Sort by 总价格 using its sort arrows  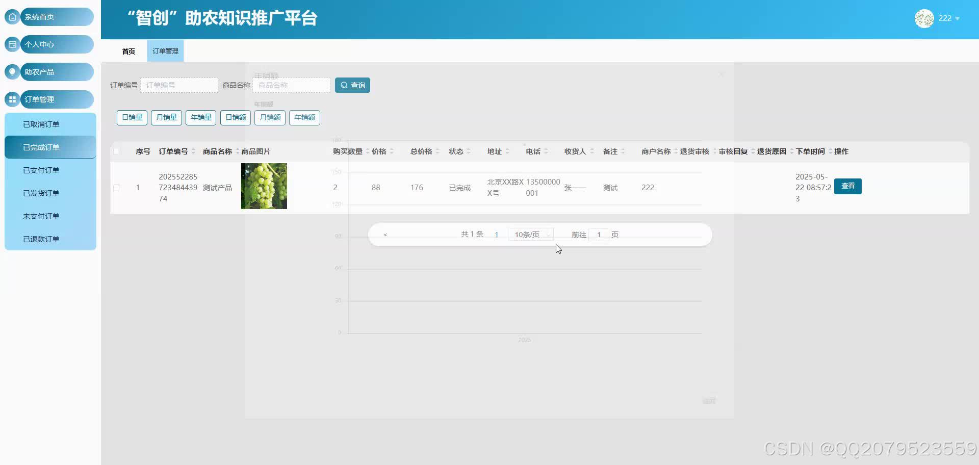pos(437,151)
